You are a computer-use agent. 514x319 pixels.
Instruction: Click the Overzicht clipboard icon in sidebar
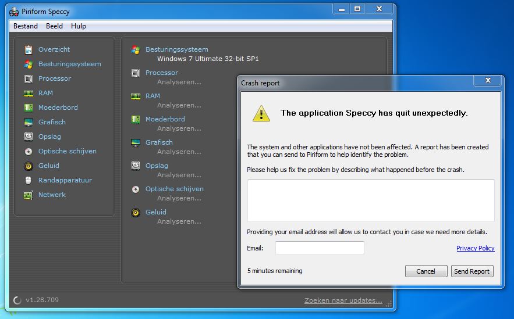29,50
